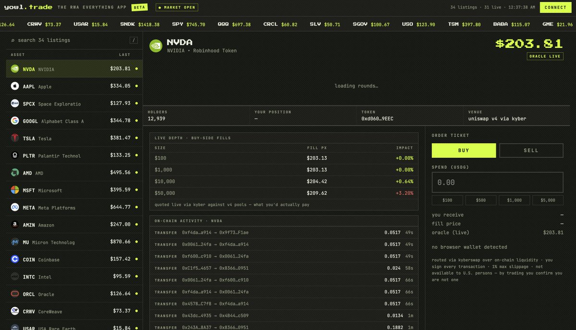Click the LAST column header
The image size is (576, 330).
[125, 55]
